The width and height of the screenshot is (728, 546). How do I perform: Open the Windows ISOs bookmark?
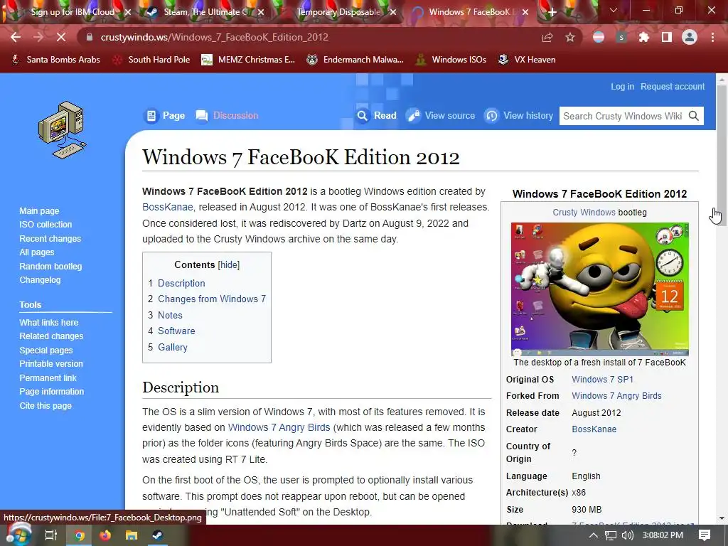pos(451,60)
